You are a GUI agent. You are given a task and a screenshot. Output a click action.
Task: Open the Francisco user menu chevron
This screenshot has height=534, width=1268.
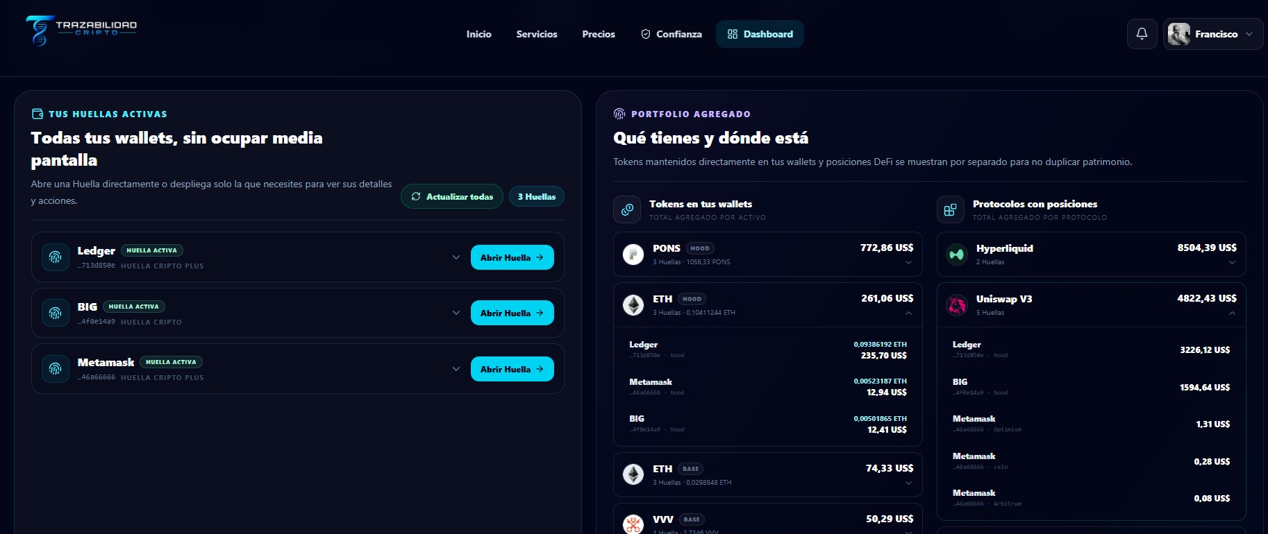[1249, 34]
